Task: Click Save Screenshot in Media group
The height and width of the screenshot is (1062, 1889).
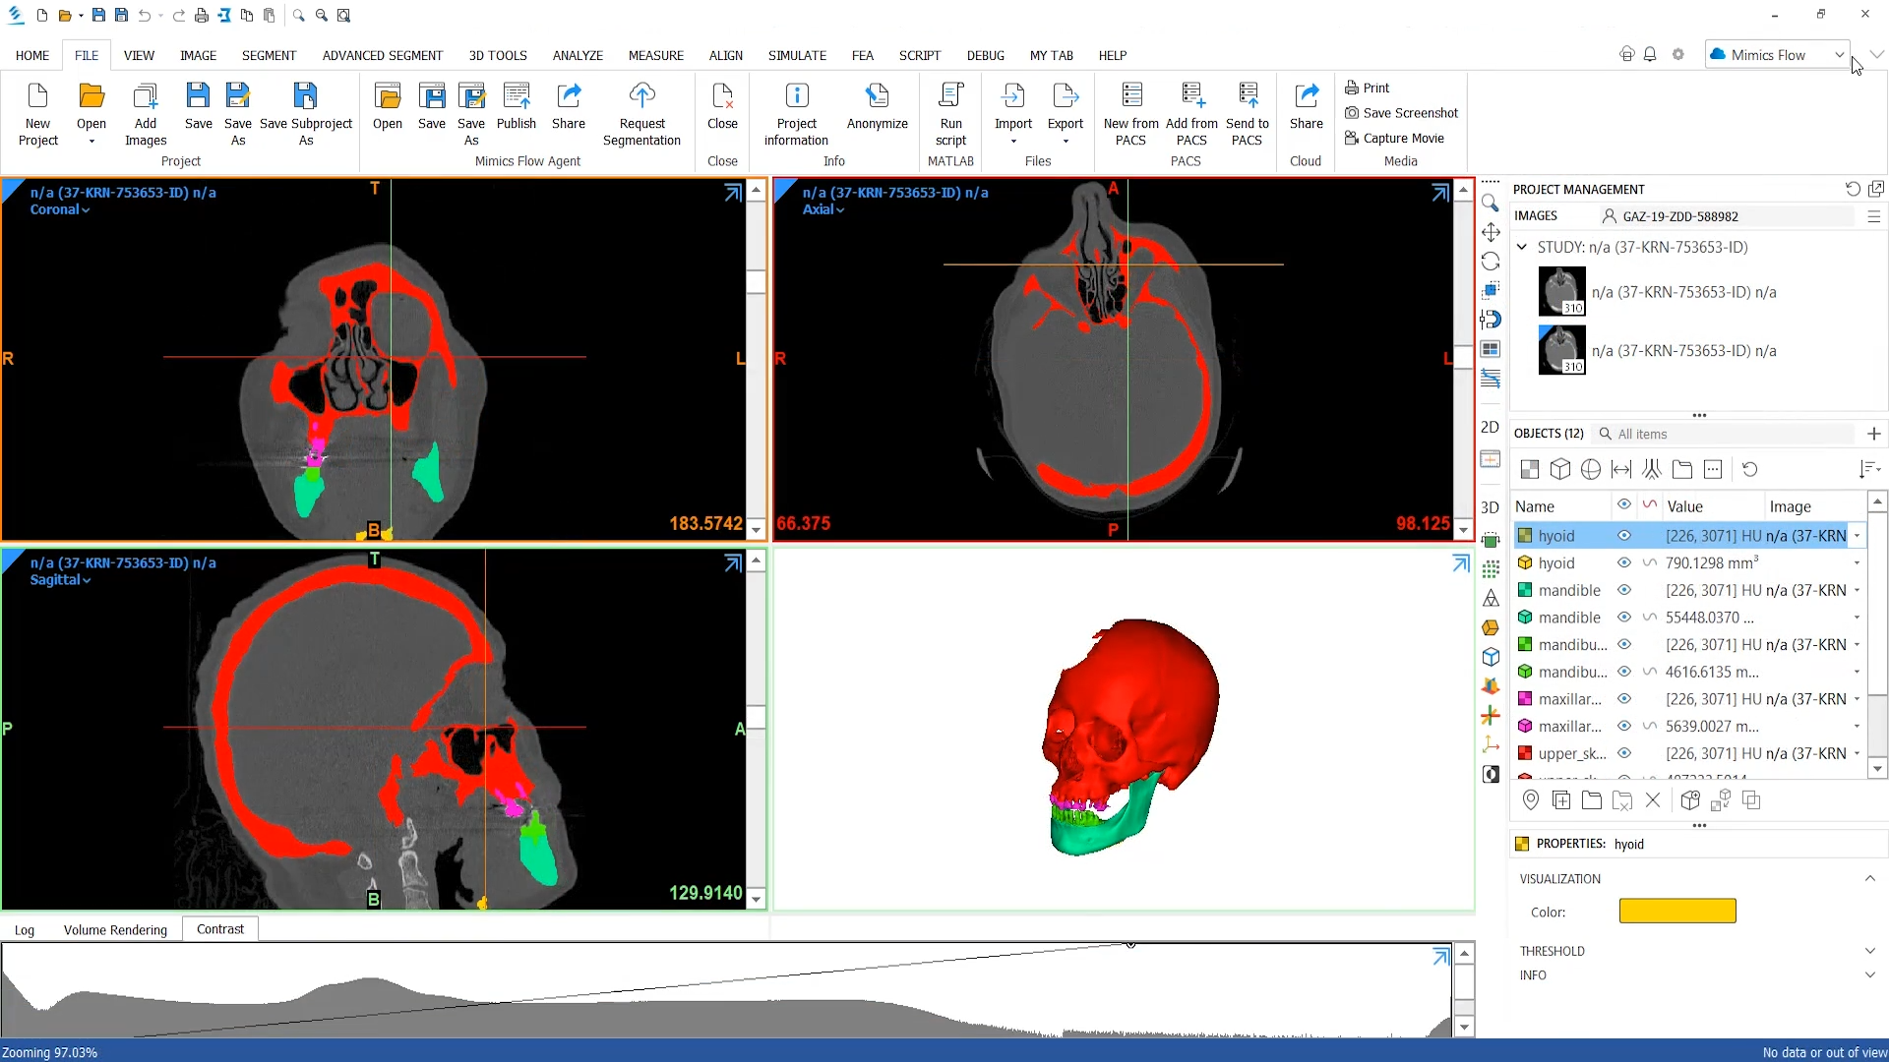Action: pos(1401,113)
